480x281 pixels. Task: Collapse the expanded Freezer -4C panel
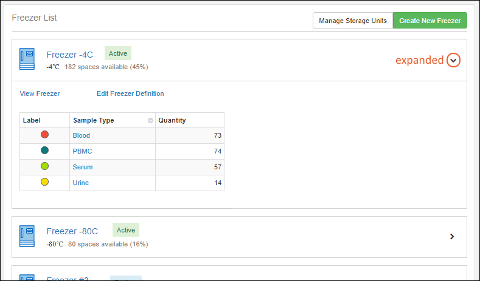pyautogui.click(x=453, y=60)
